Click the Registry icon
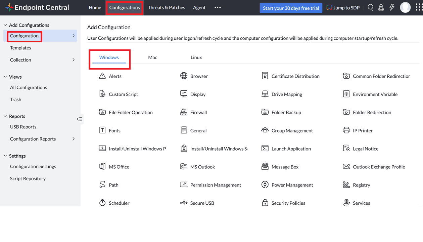This screenshot has width=423, height=242. click(346, 185)
